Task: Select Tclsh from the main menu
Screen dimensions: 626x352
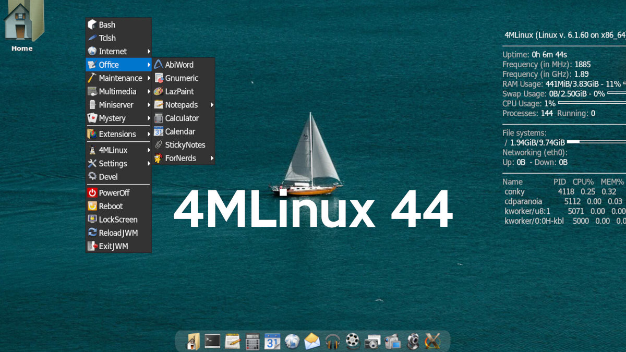Action: point(119,38)
